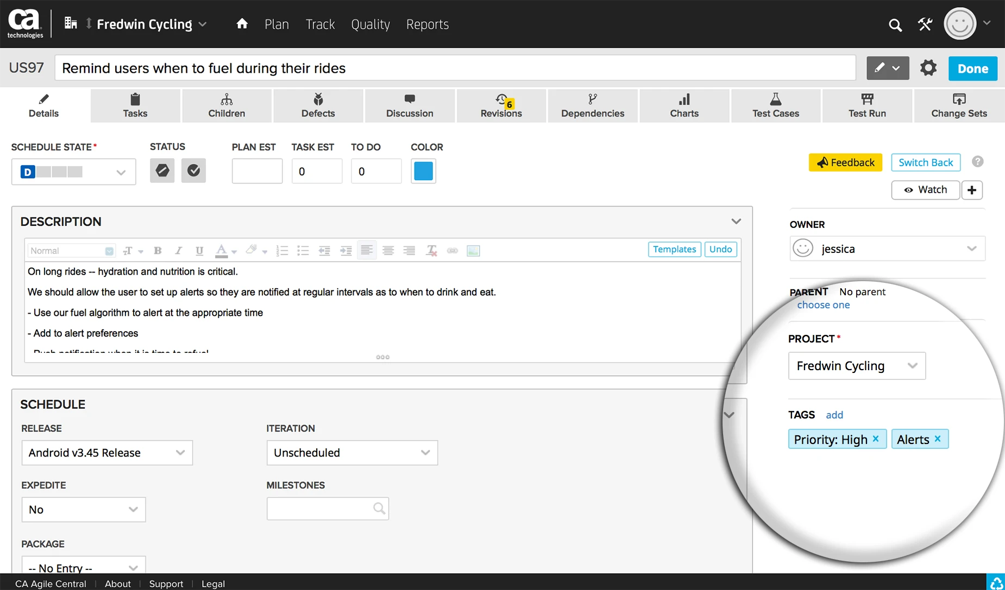Toggle the Ready status checkmark
Screen dimensions: 1005x590
[193, 170]
